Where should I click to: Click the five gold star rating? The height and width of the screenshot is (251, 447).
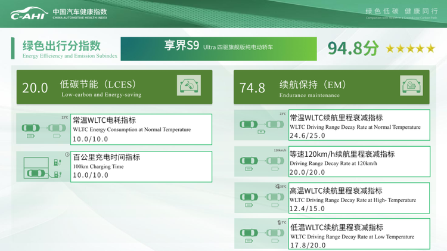coord(410,49)
